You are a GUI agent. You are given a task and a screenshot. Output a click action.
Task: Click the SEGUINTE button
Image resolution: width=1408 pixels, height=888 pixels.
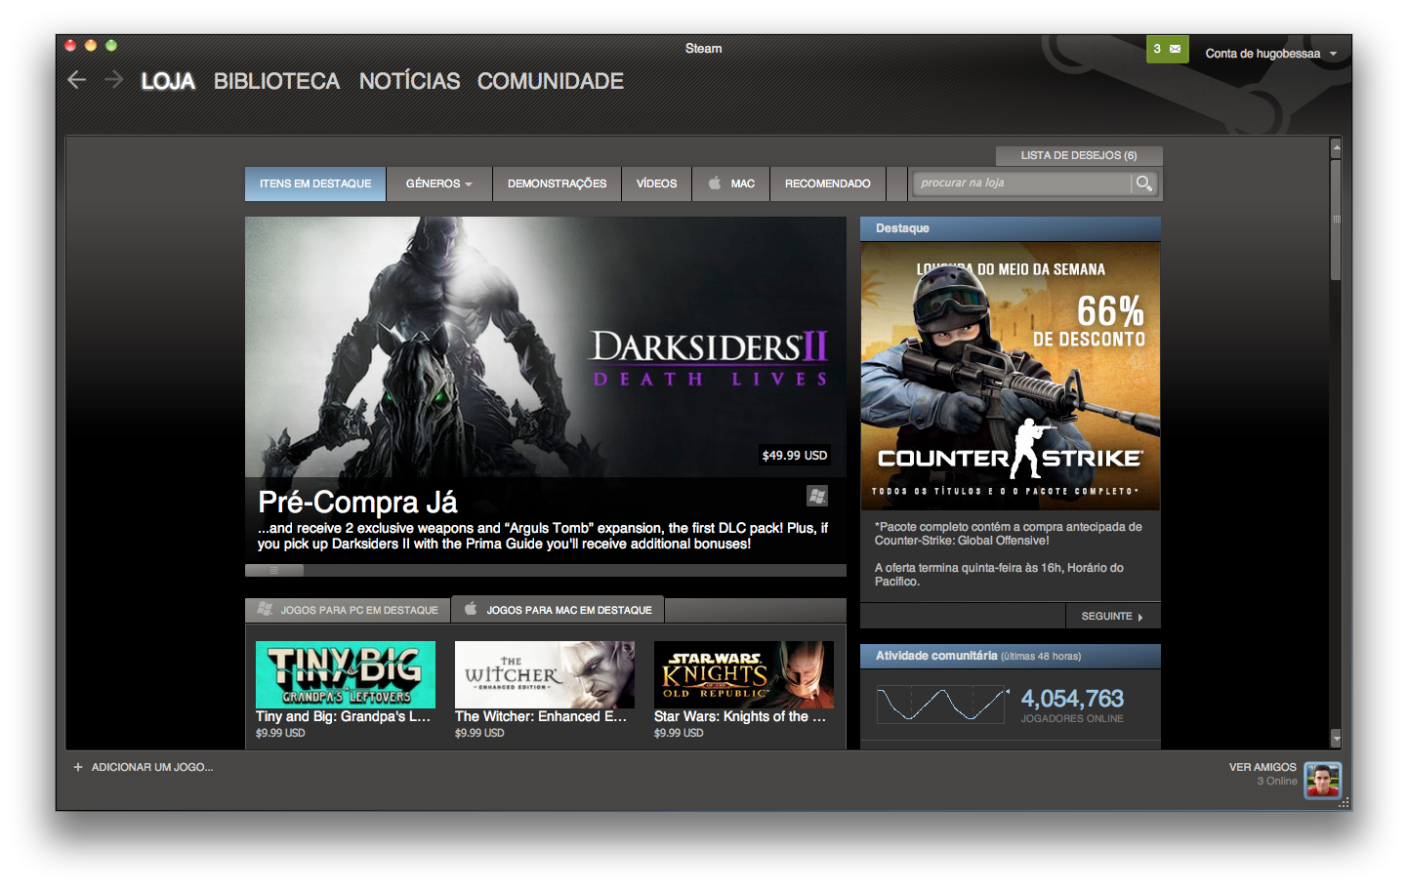click(x=1112, y=616)
